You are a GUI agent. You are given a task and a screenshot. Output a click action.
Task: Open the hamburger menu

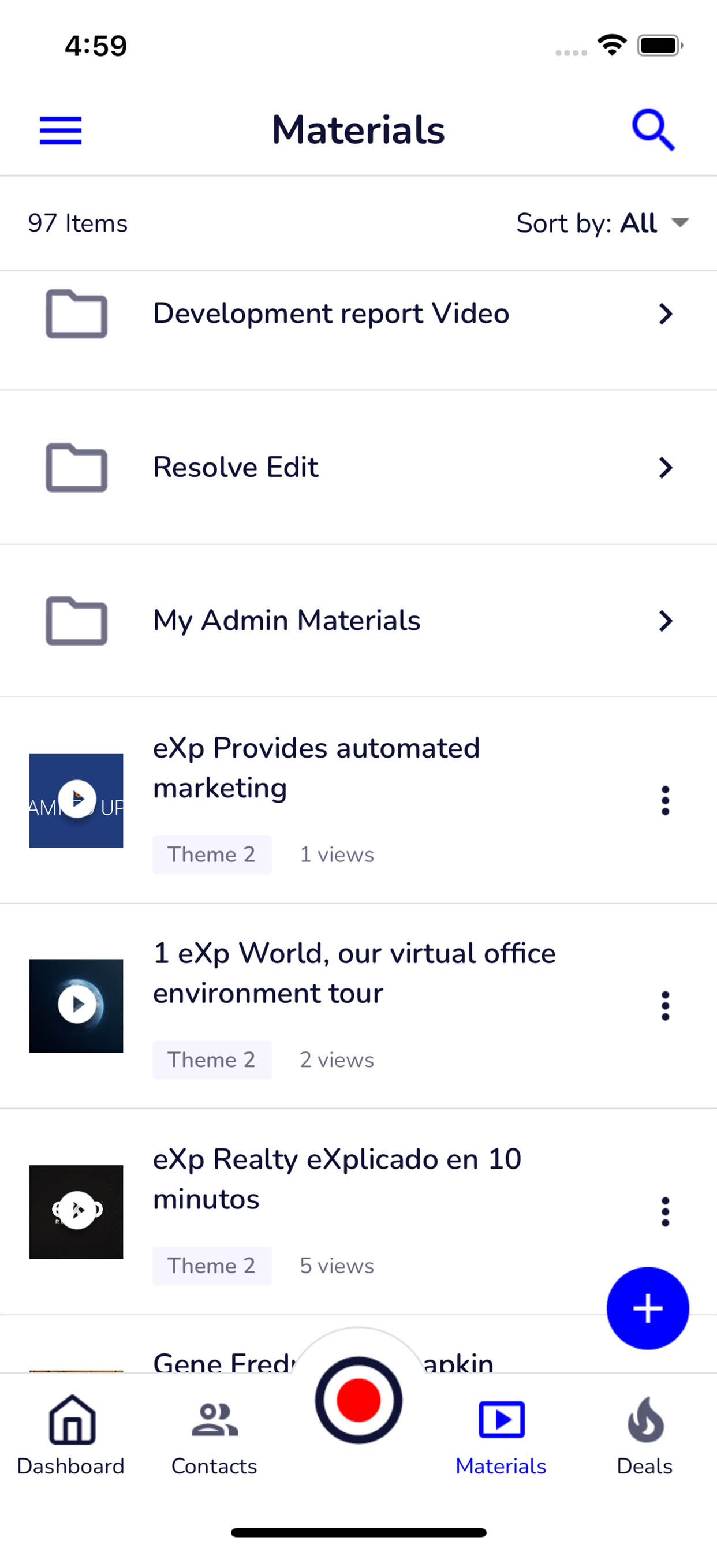[60, 130]
